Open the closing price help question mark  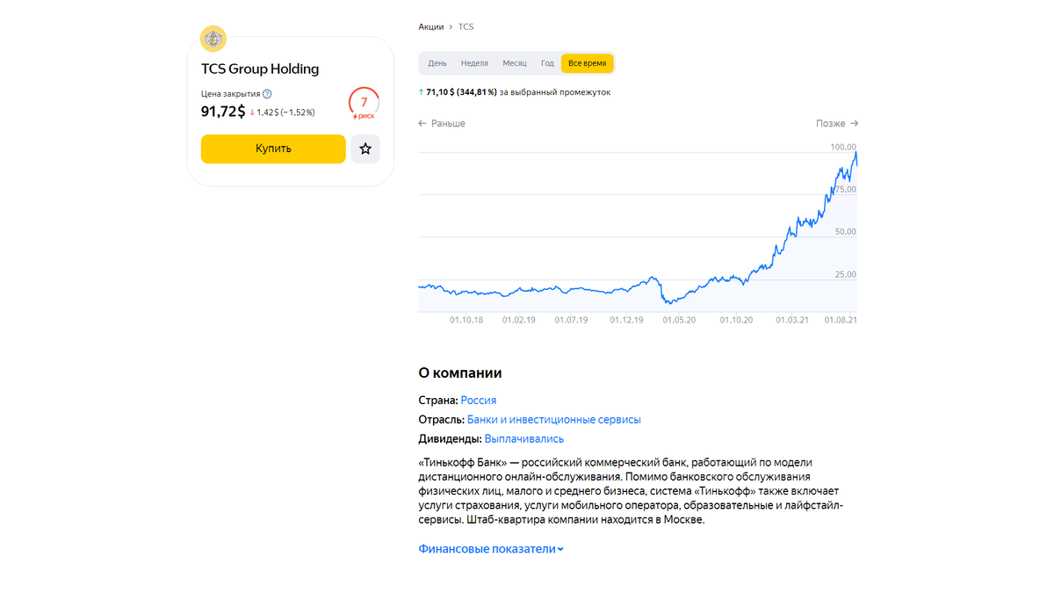pyautogui.click(x=268, y=94)
